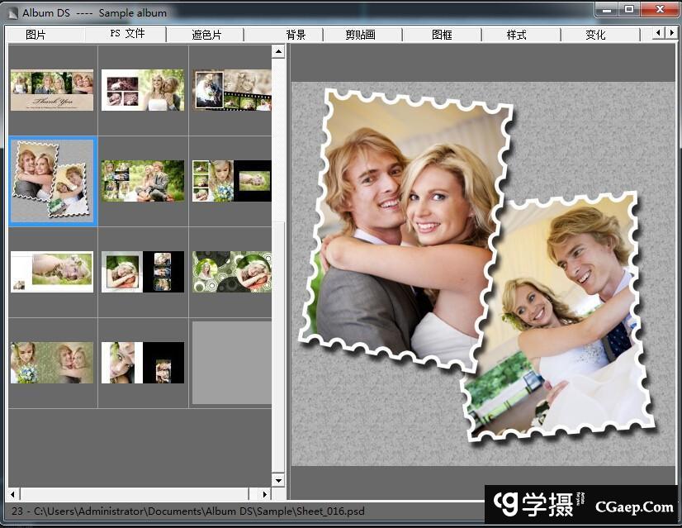The image size is (682, 528).
Task: Click the Album DS application icon in title bar
Action: [12, 12]
